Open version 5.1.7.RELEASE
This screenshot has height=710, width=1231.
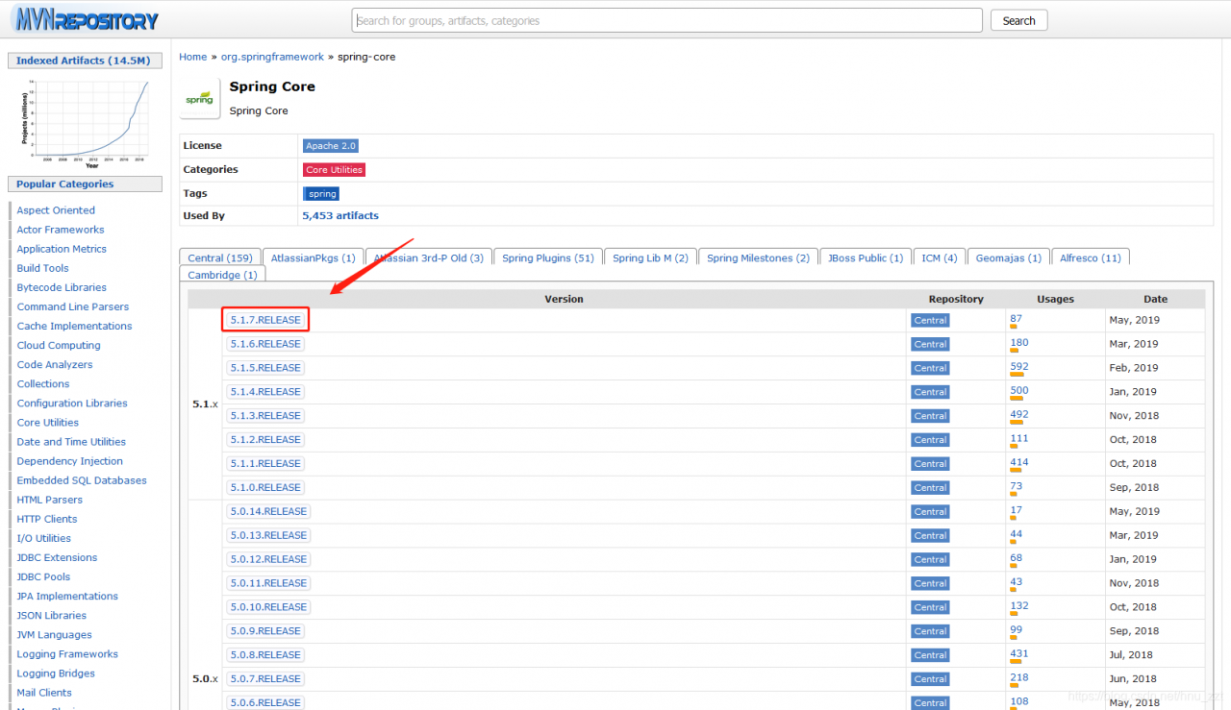point(265,320)
